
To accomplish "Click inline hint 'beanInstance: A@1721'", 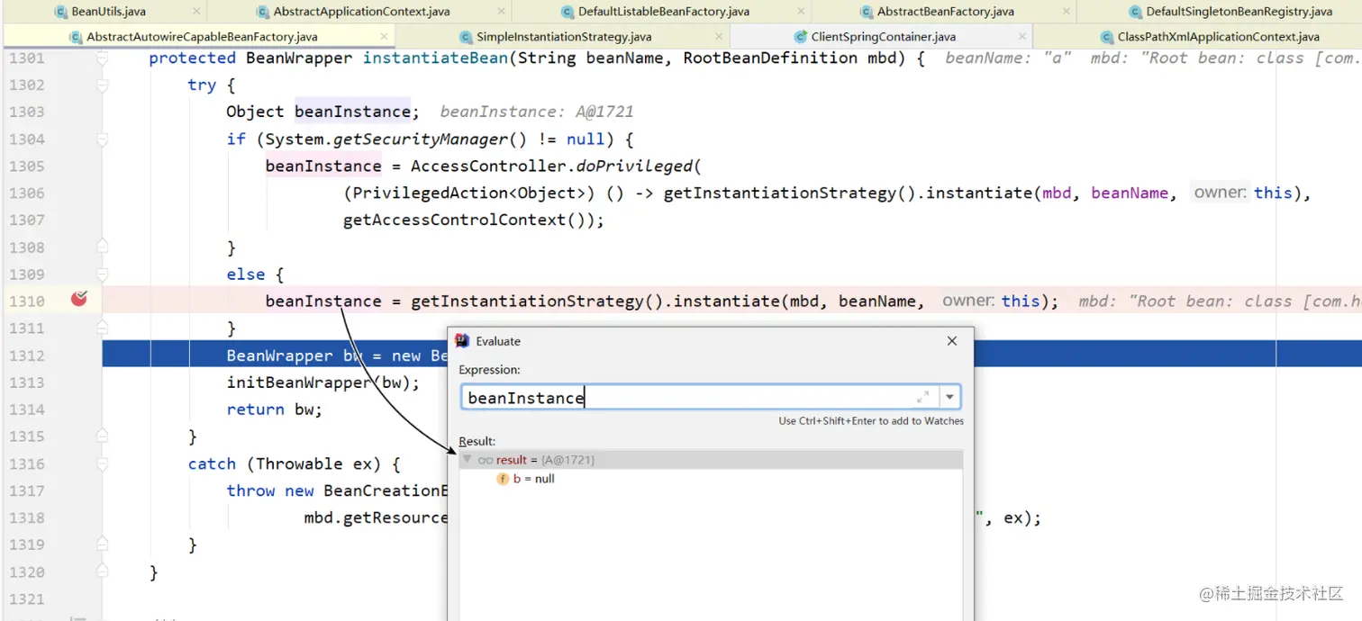I will tap(537, 112).
